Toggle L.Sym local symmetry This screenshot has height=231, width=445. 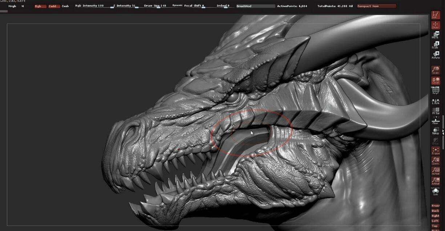coord(436,101)
